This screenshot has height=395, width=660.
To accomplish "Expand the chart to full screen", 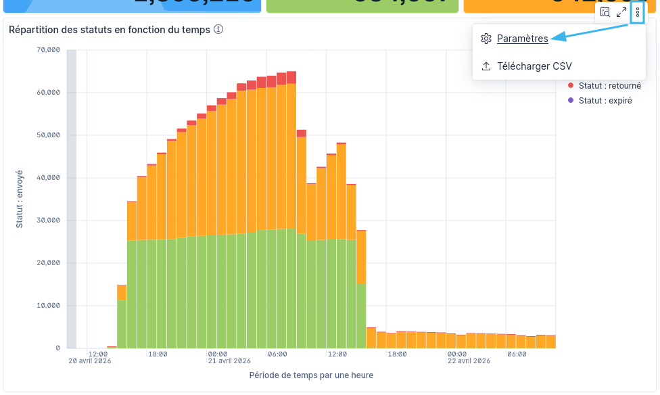I will click(x=621, y=13).
